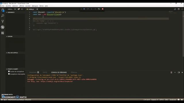Click 'Configuration de lancement' console line
The image size is (184, 103).
point(55,75)
